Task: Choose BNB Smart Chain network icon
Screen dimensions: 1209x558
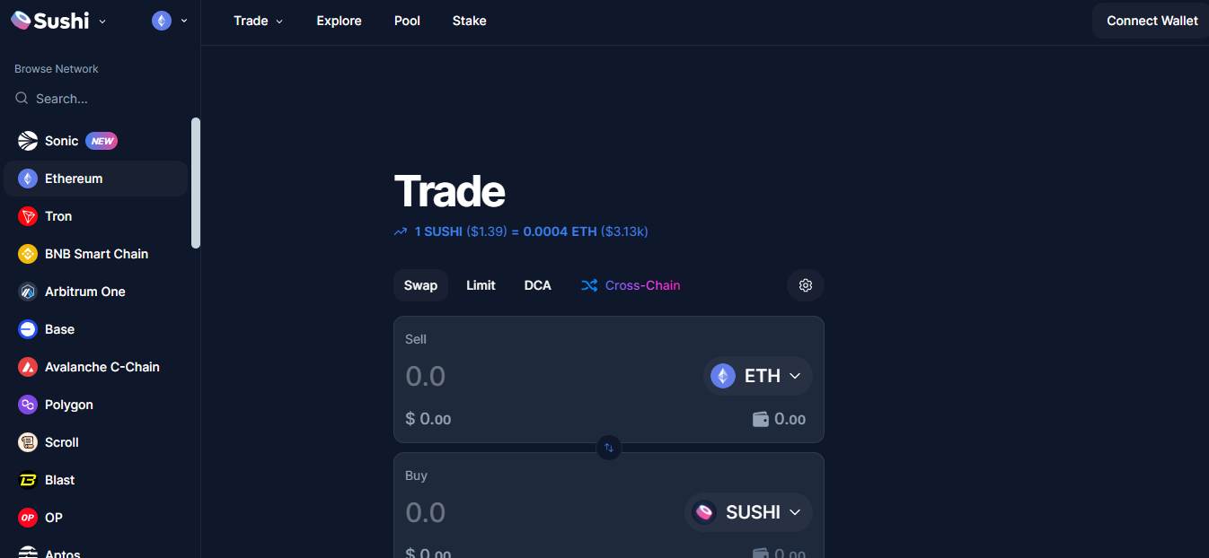Action: coord(28,254)
